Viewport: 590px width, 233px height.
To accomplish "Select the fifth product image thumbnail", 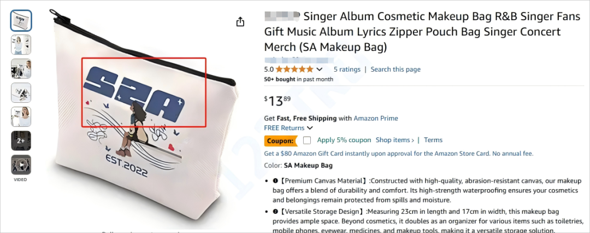I will 21,116.
